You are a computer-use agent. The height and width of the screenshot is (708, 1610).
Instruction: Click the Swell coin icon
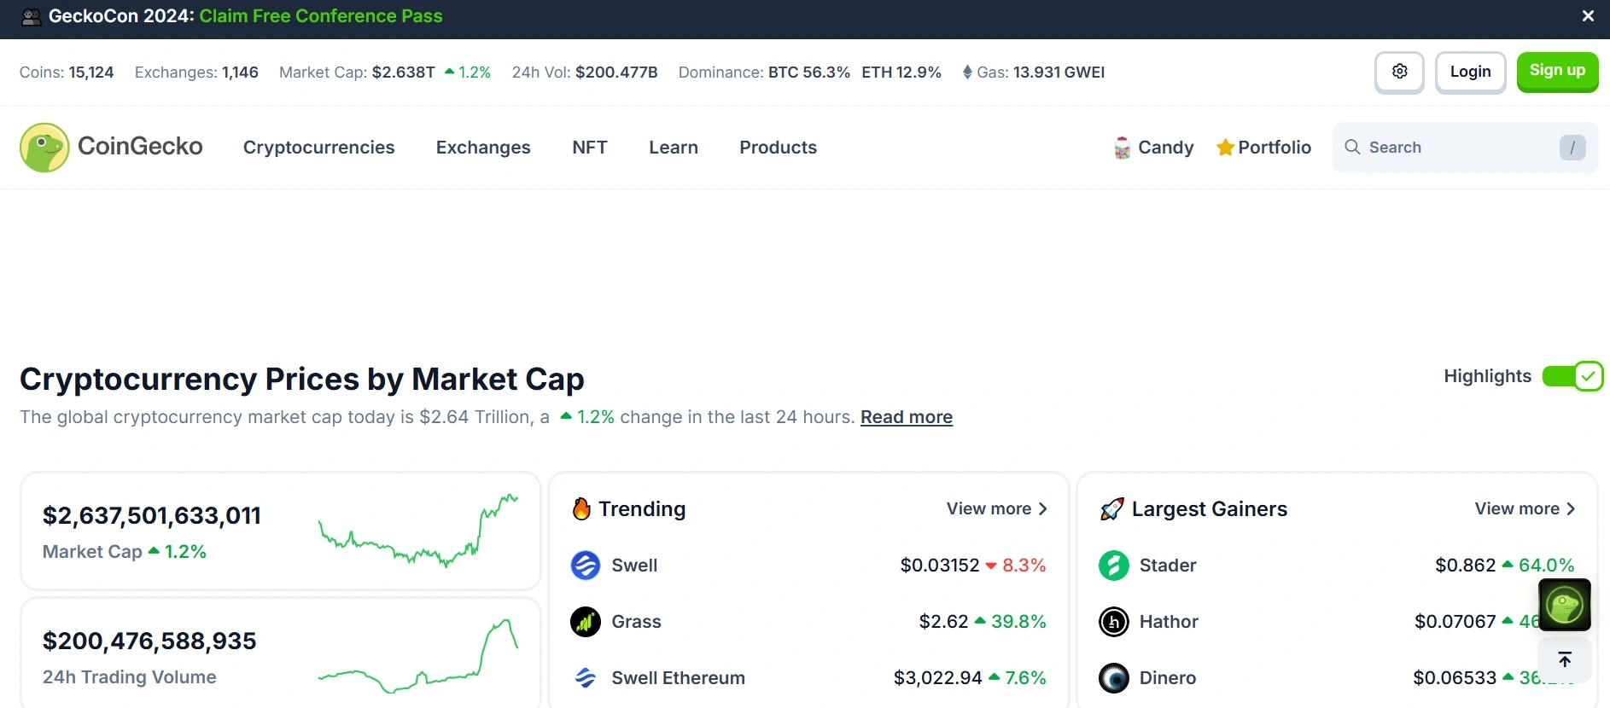tap(586, 566)
